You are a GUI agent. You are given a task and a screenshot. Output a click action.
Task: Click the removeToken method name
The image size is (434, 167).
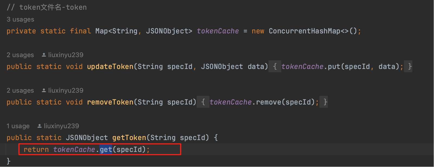(110, 102)
